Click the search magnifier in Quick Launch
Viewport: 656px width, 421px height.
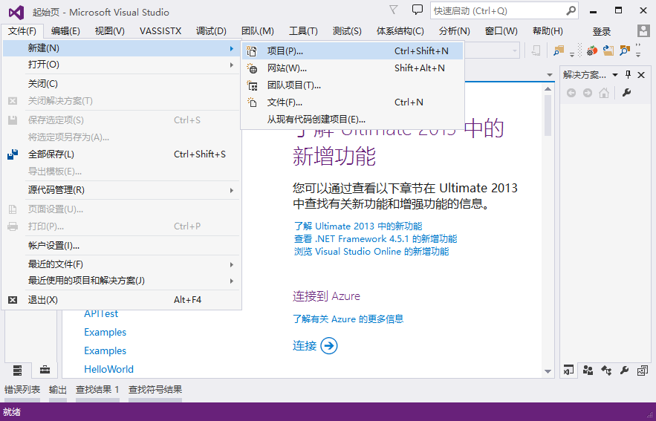(571, 11)
